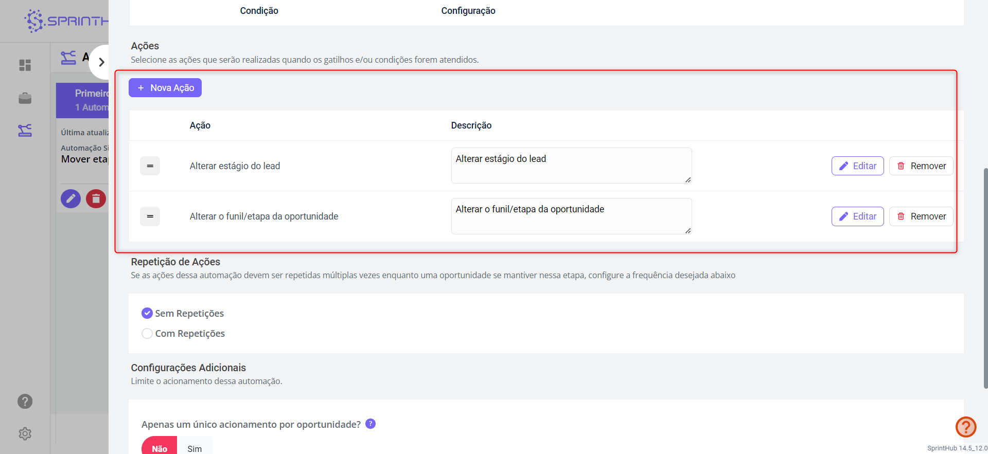Toggle único acionamento to Não
This screenshot has height=454, width=988.
click(x=160, y=448)
